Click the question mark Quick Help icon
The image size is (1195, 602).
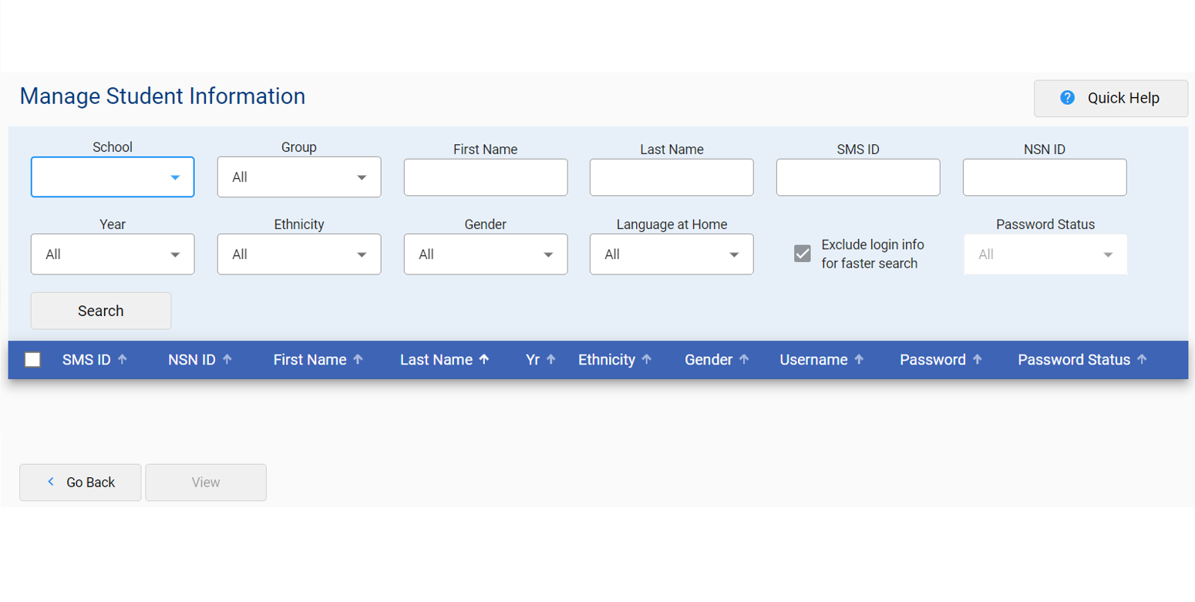coord(1069,98)
